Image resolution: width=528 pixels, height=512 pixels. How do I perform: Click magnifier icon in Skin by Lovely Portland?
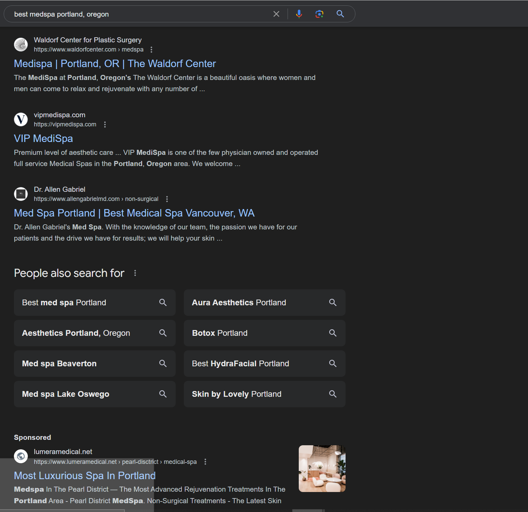333,394
